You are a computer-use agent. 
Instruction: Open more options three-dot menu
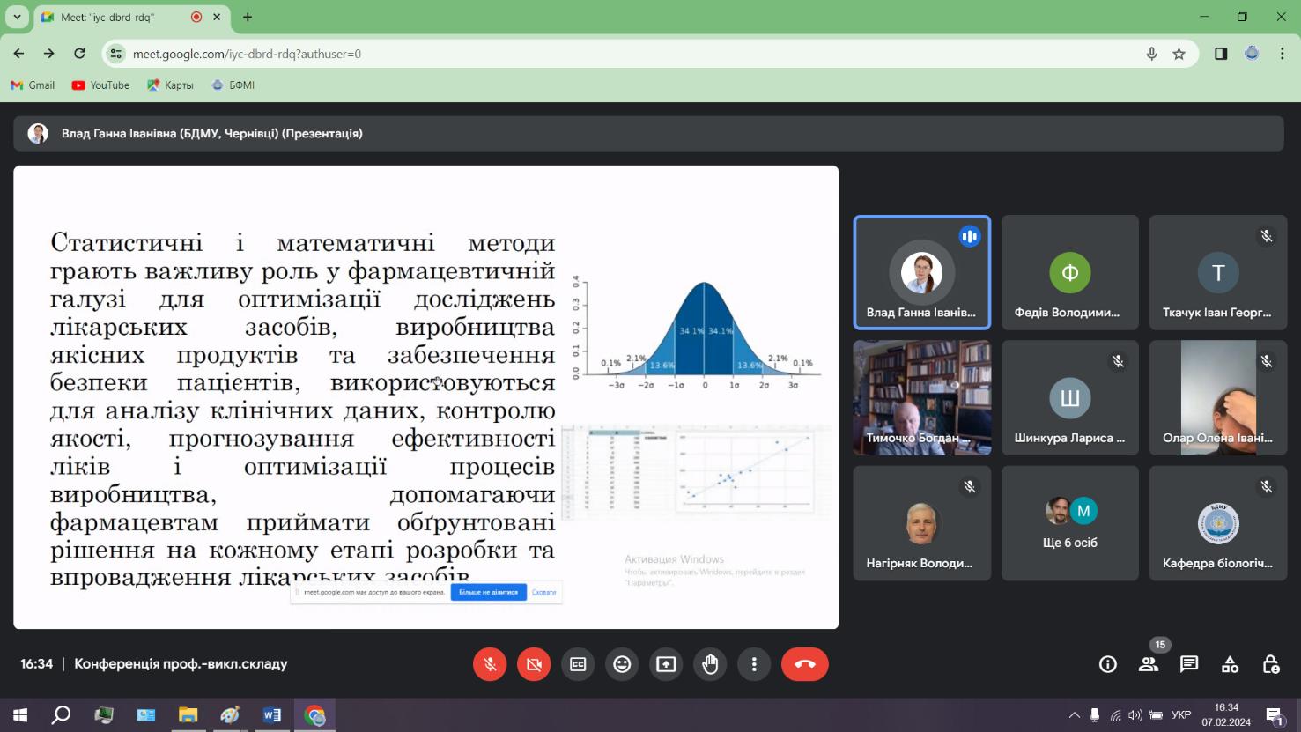point(754,664)
